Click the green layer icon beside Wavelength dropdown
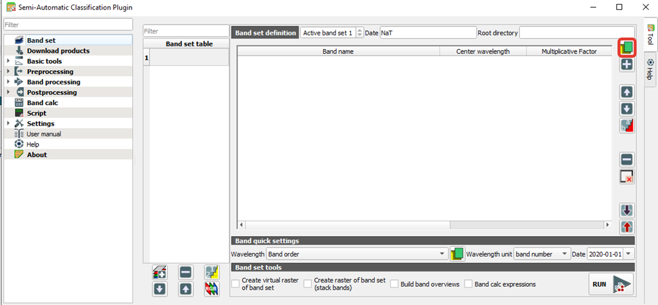 (457, 254)
